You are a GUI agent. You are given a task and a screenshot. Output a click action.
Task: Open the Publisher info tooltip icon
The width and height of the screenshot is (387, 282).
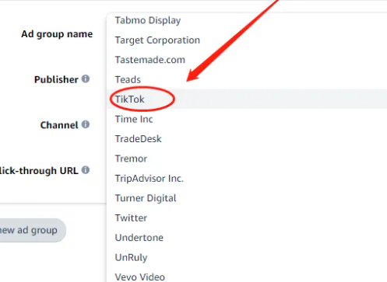(x=86, y=78)
